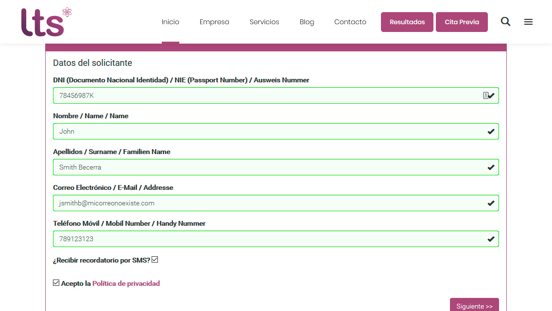
Task: Open the search magnifier icon
Action: (x=505, y=22)
